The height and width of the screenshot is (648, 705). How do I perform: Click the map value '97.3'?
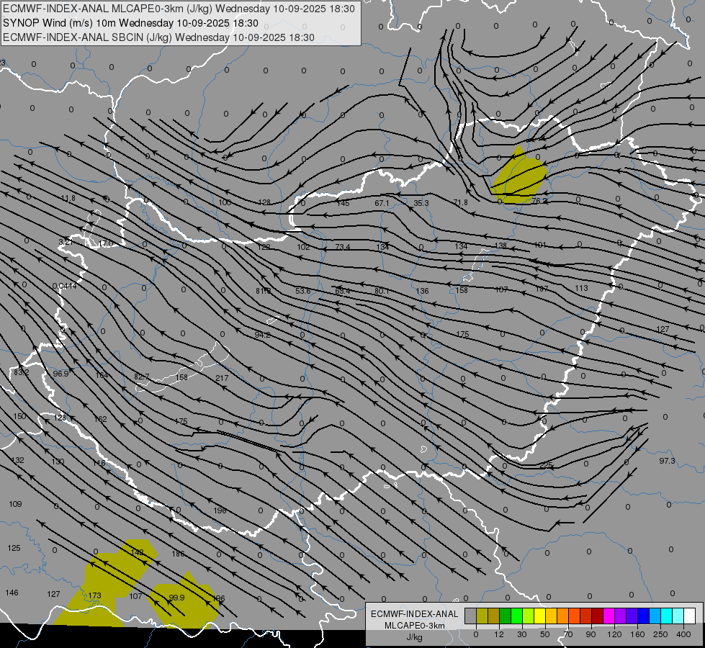[668, 461]
